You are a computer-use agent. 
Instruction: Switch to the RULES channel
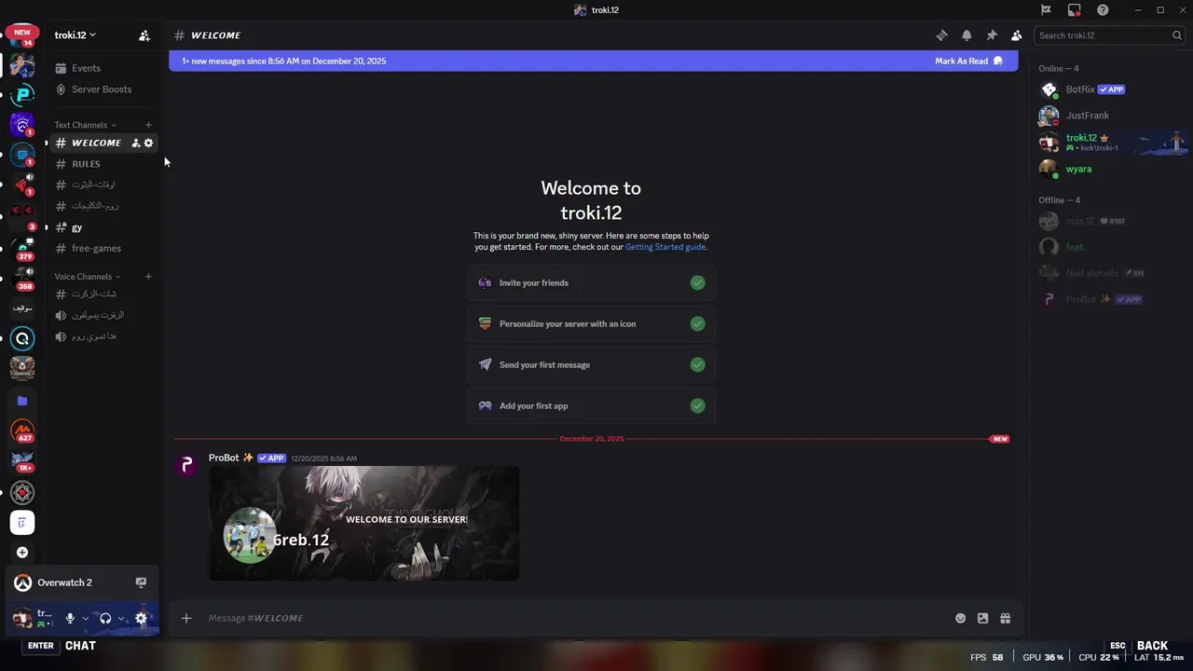103,164
